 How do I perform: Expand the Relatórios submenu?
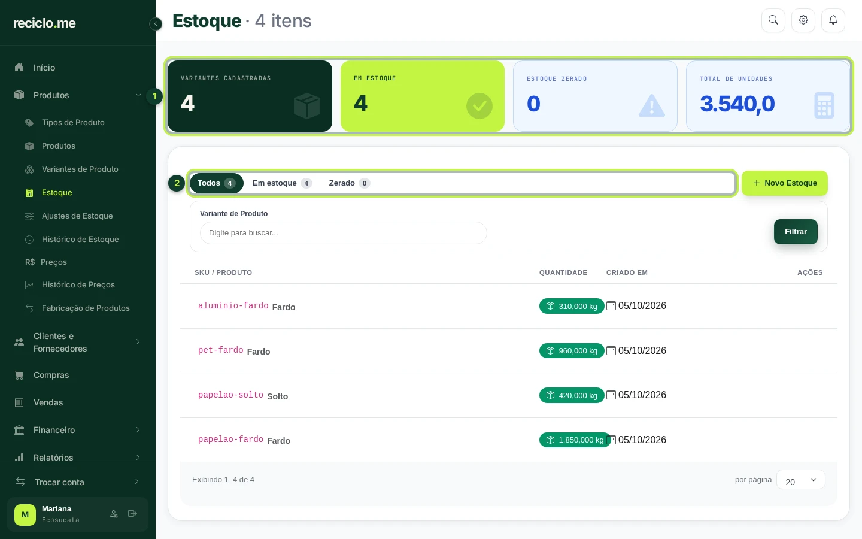138,458
